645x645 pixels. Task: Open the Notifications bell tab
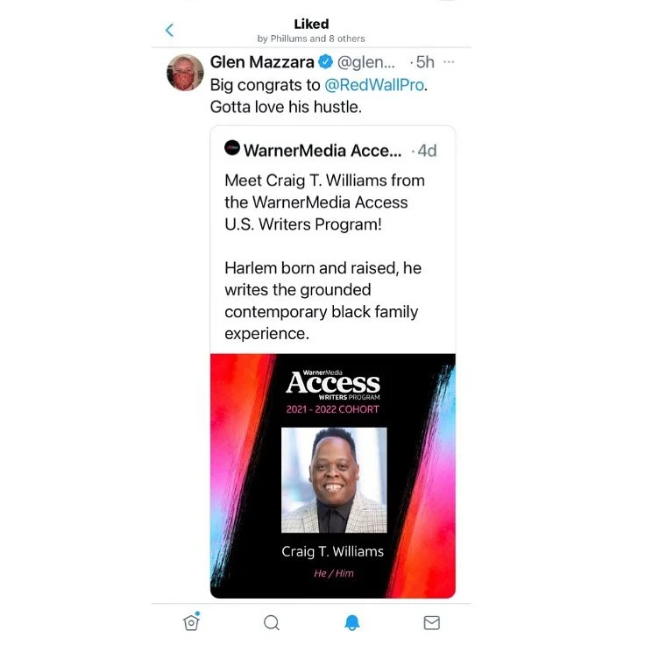click(x=351, y=622)
